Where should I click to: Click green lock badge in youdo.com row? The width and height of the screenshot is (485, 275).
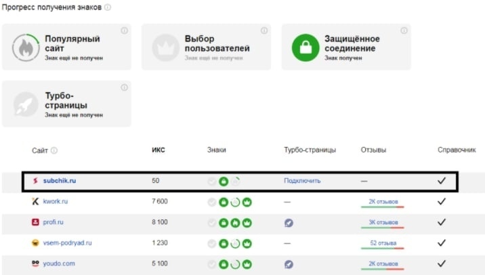tap(224, 264)
